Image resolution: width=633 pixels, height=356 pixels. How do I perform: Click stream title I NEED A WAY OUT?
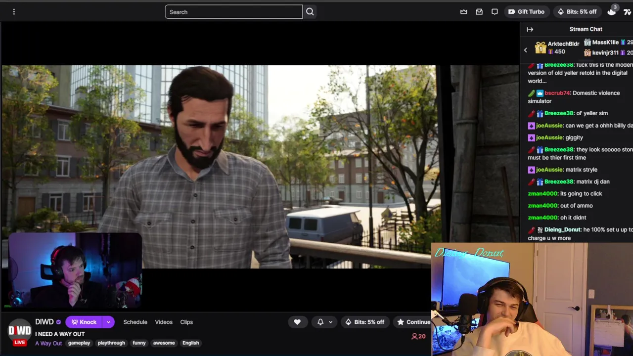60,334
